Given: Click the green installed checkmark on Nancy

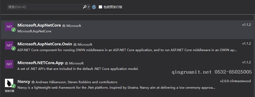Looking at the screenshot, I should pyautogui.click(x=14, y=86).
